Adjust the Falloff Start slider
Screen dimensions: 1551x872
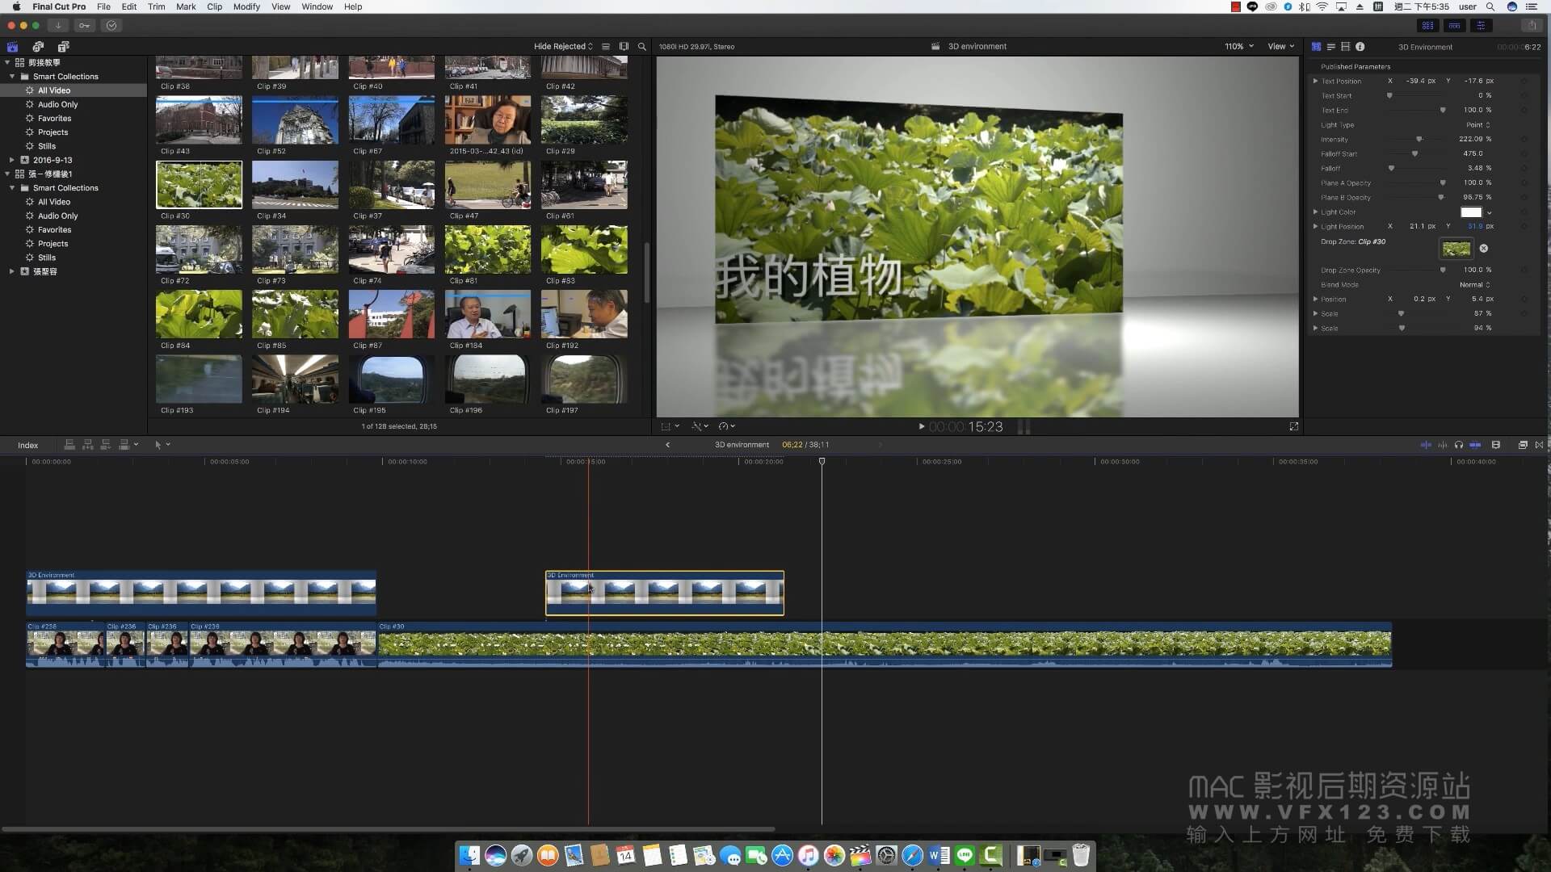[1414, 153]
